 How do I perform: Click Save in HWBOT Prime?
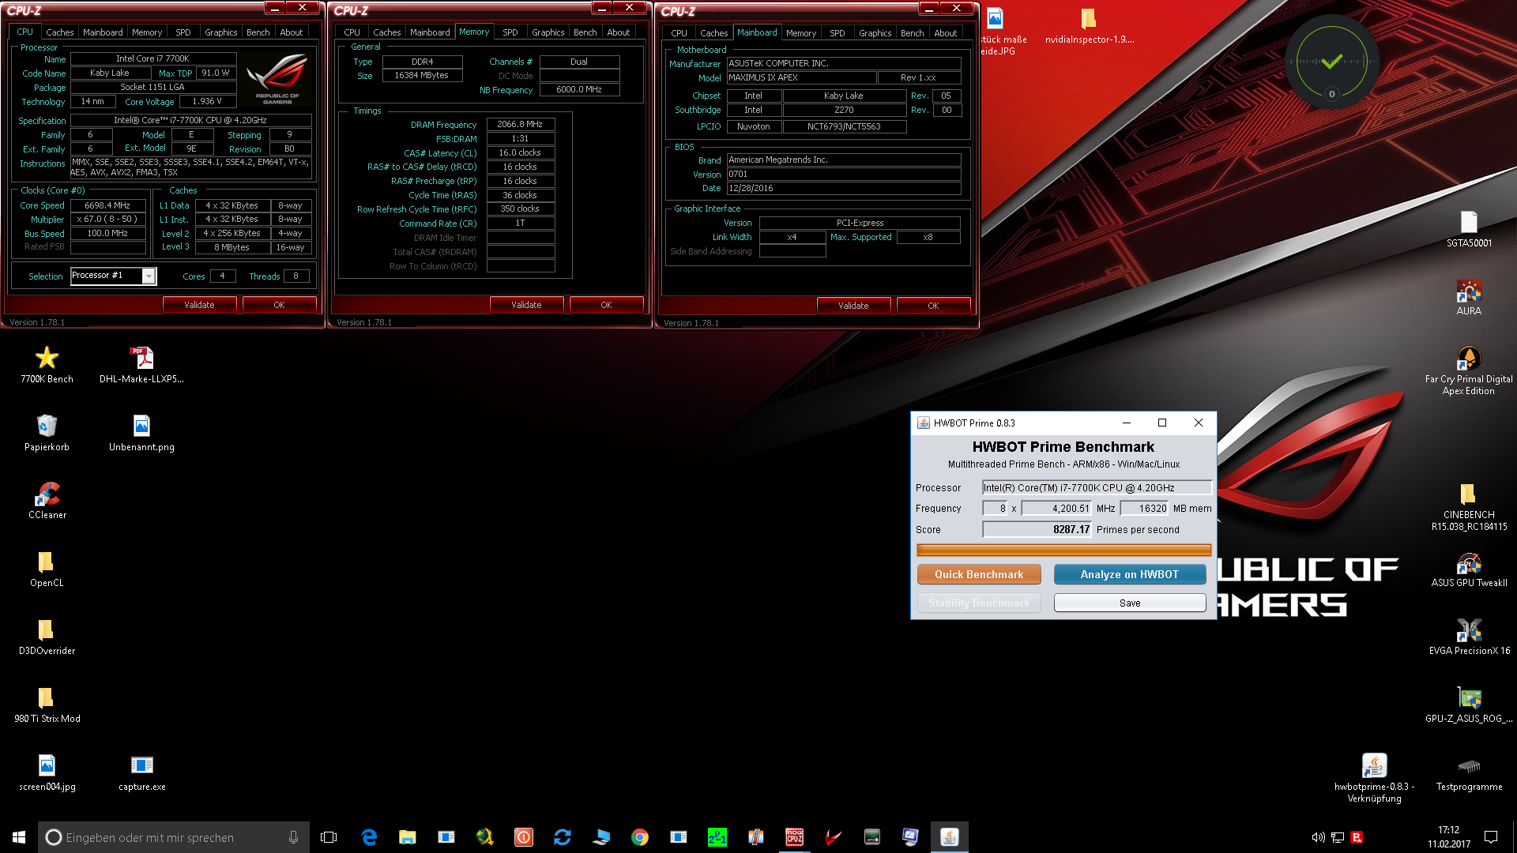1130,603
